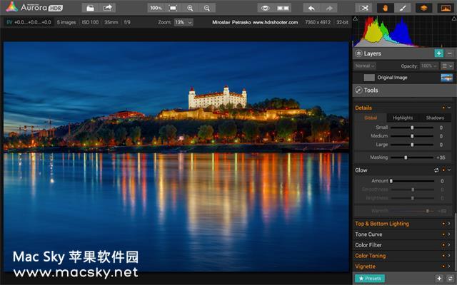This screenshot has width=457, height=285.
Task: Expand the Color Toning chevron
Action: pos(449,256)
